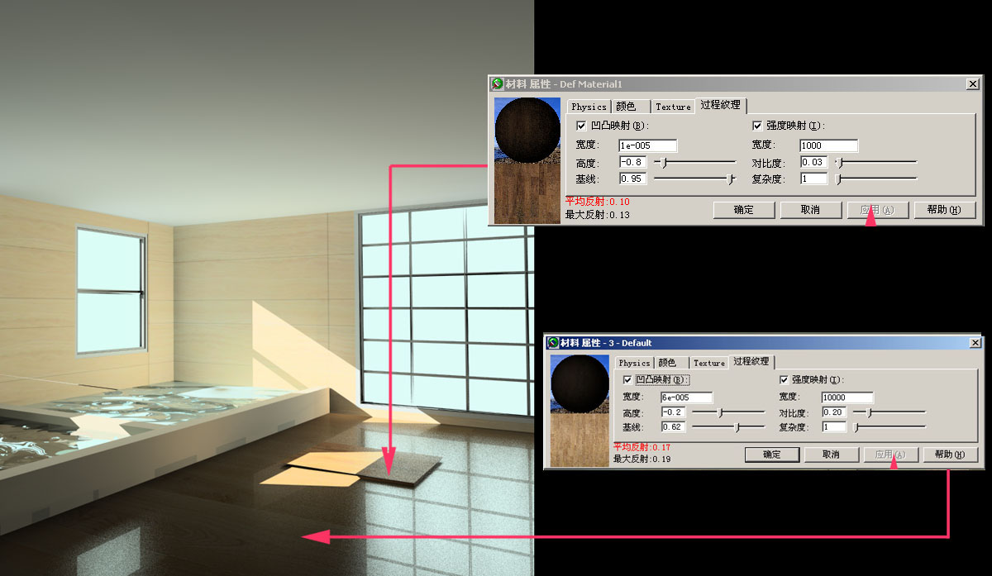The image size is (992, 576).
Task: Click the 平均反射:0.10 text
Action: tap(598, 202)
